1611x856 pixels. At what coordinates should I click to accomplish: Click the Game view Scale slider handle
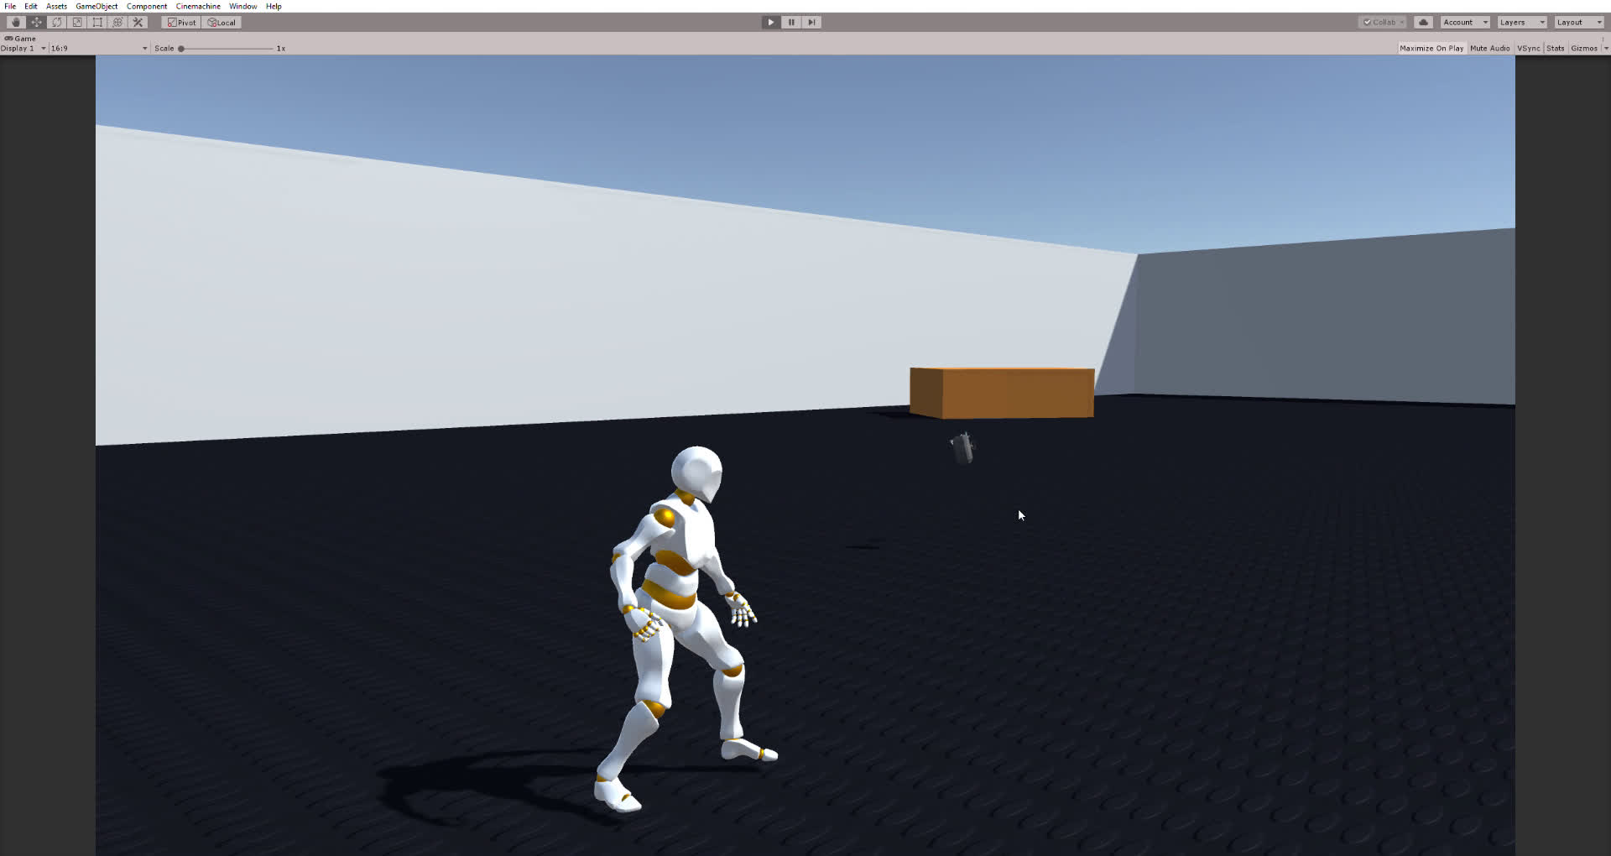pyautogui.click(x=181, y=49)
